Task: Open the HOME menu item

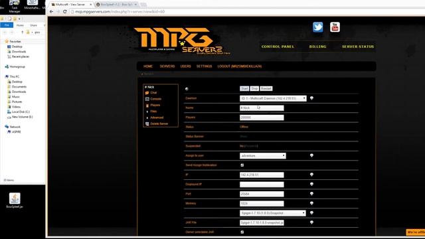Action: 148,66
